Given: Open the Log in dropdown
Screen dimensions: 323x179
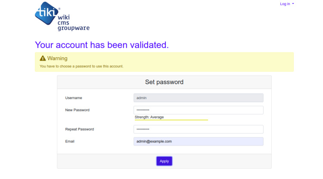Looking at the screenshot, I should click(x=287, y=4).
